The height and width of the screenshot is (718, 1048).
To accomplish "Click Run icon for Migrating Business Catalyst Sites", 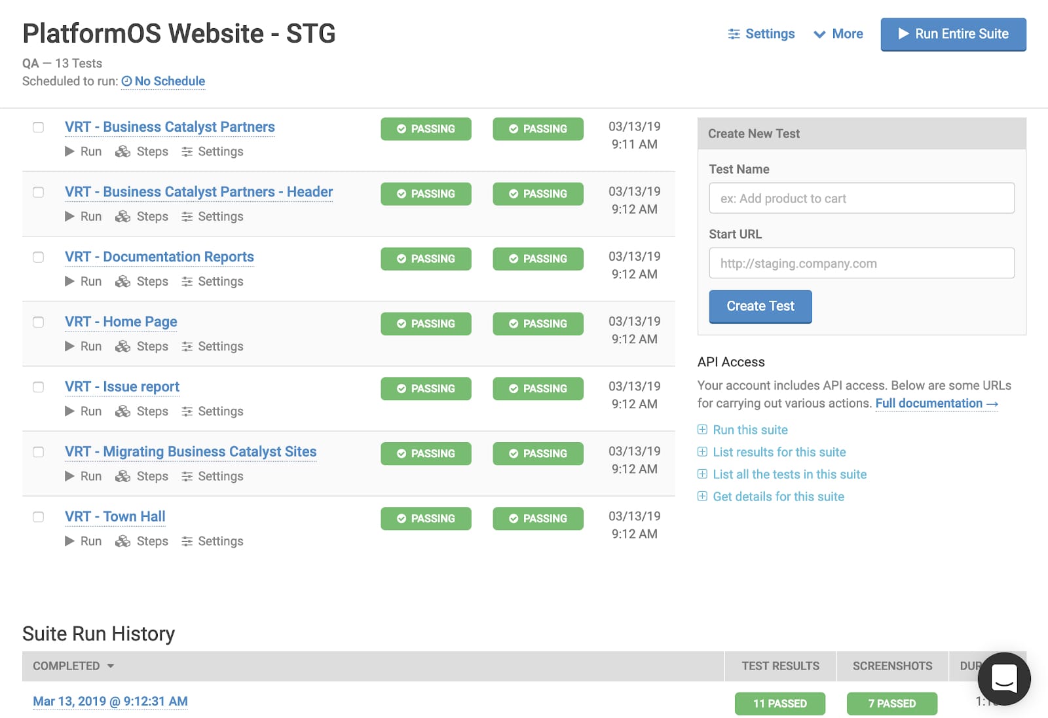I will (x=69, y=476).
